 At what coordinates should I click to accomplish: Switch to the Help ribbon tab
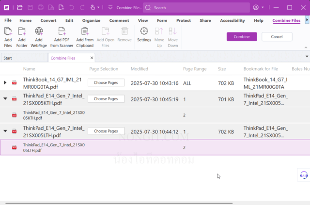(258, 20)
